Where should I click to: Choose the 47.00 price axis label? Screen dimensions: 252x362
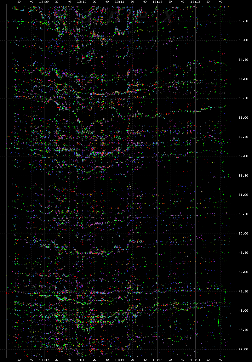(x=243, y=349)
